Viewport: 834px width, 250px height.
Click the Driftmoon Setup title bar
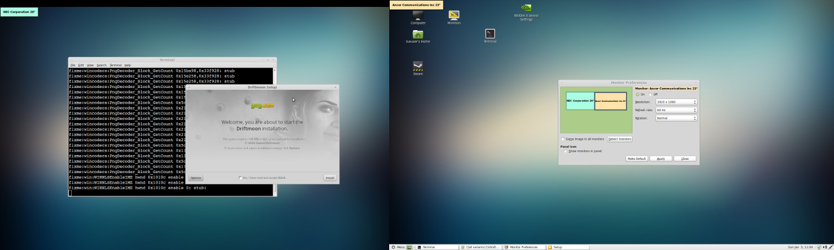[262, 87]
